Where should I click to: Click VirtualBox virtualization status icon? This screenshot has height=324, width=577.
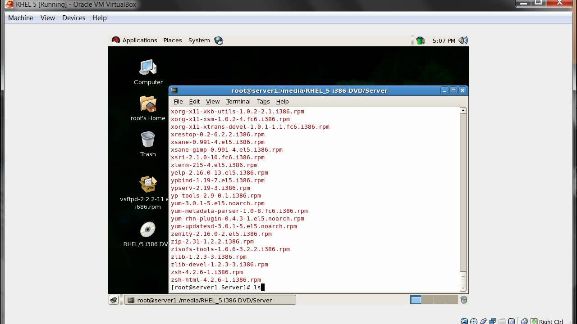512,321
